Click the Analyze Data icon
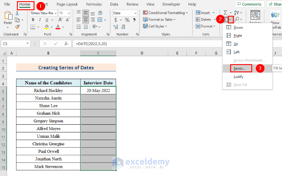The width and height of the screenshot is (282, 176). pos(255,15)
